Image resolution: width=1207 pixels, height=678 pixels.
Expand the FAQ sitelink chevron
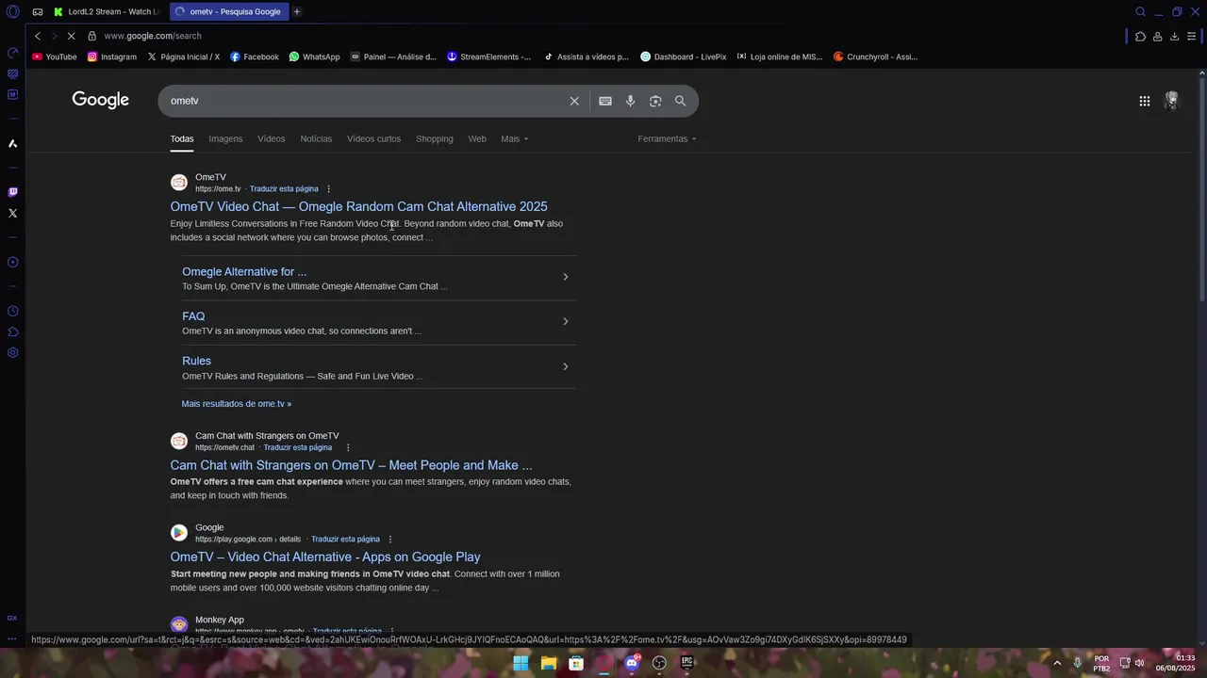[565, 322]
